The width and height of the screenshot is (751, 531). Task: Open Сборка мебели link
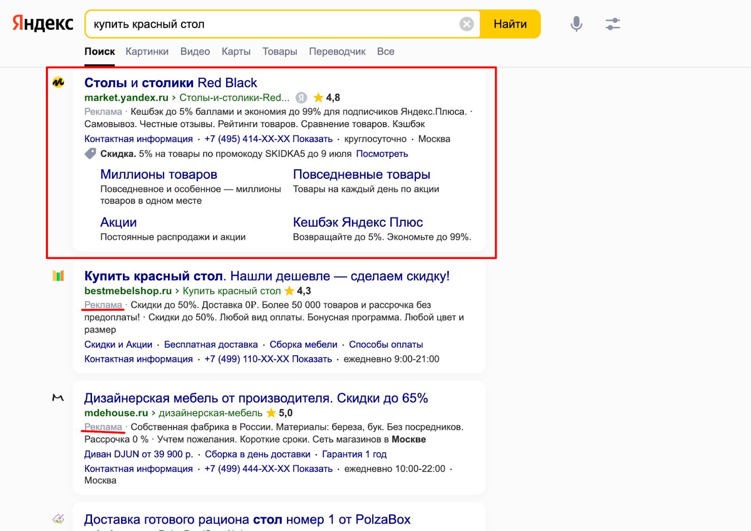pos(303,344)
